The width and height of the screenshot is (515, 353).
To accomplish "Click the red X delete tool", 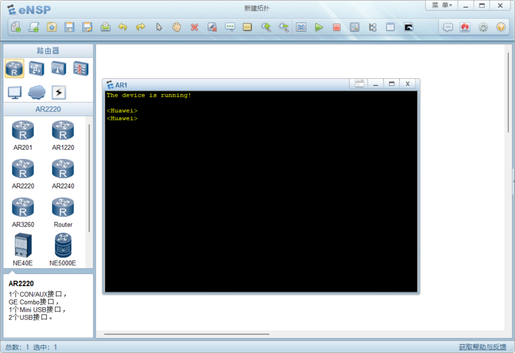I will (x=195, y=27).
